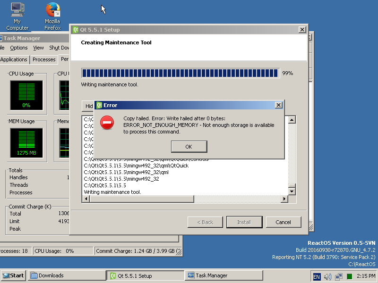Open the My Computer desktop icon

tap(17, 17)
